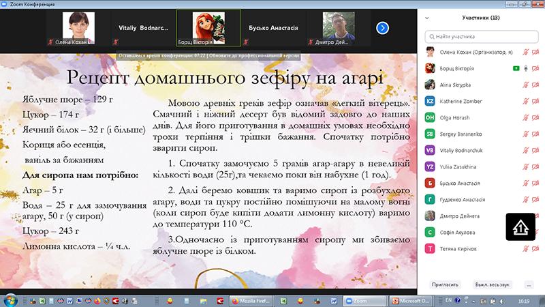The height and width of the screenshot is (307, 545).
Task: Click microphone icon for Гудзенко Анастасія
Action: pyautogui.click(x=525, y=199)
